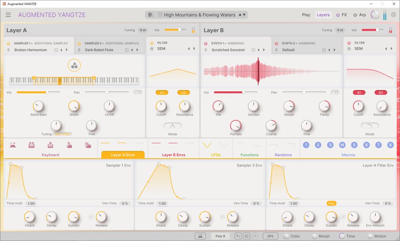Select the fifth Keyboard hand icon
The height and width of the screenshot is (241, 400).
pos(88,145)
